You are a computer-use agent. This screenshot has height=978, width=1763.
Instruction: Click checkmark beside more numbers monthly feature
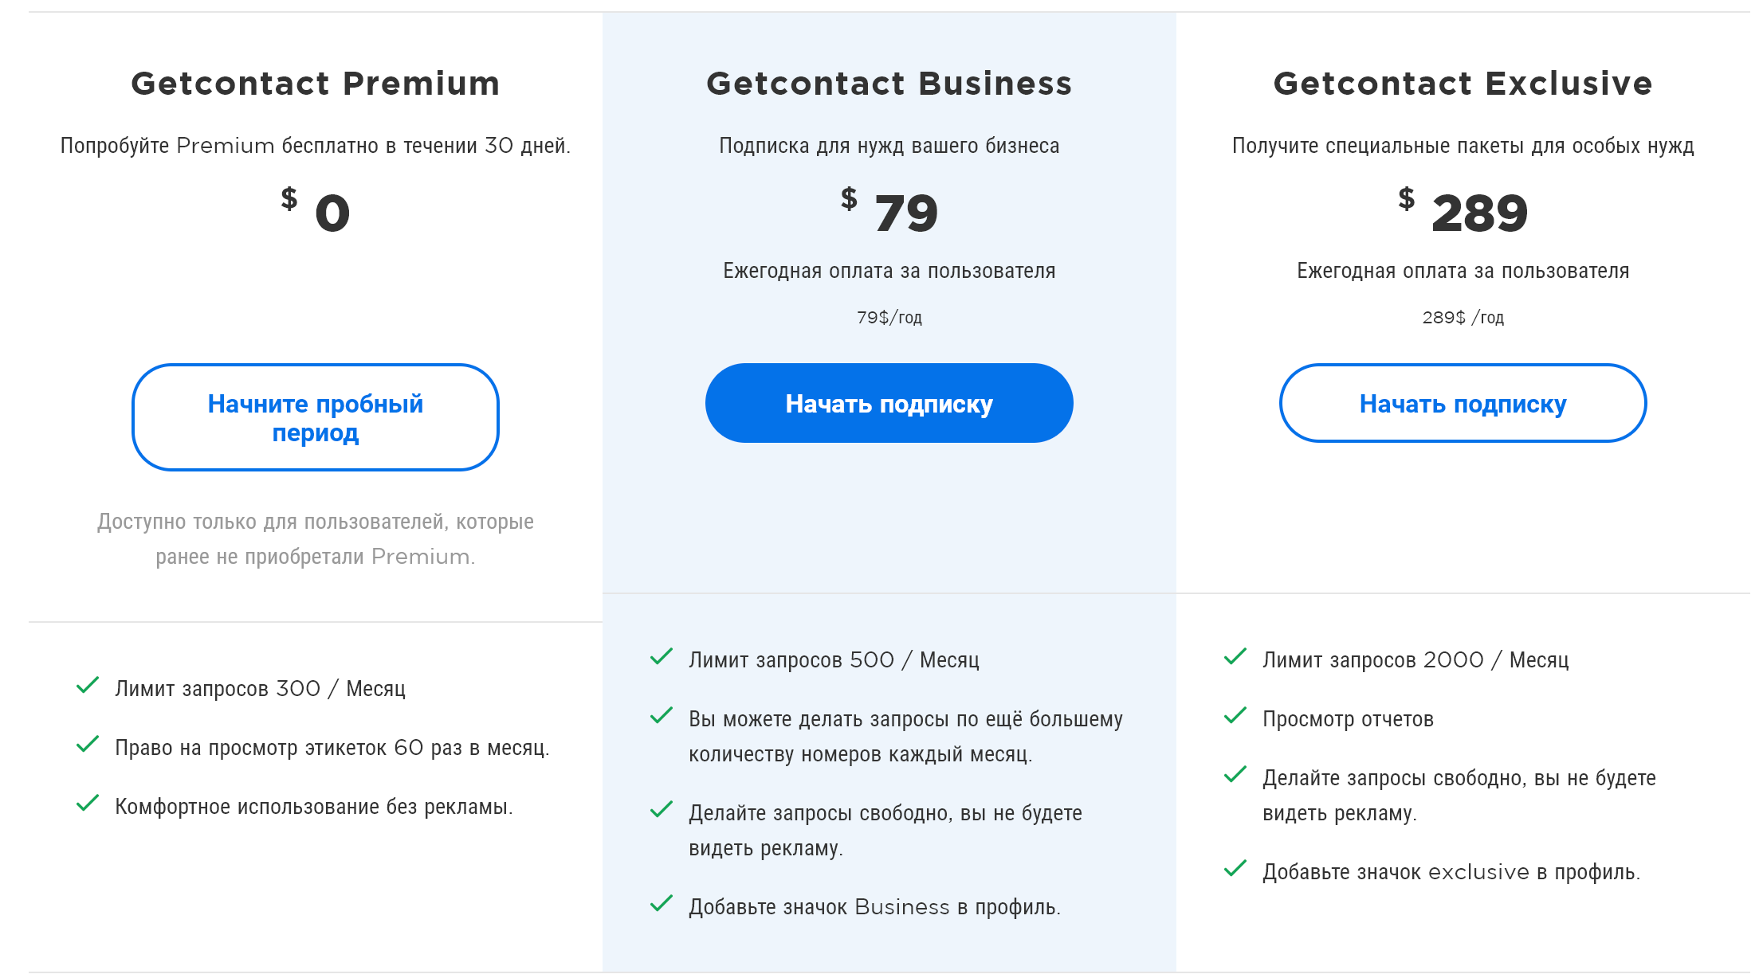click(x=662, y=716)
